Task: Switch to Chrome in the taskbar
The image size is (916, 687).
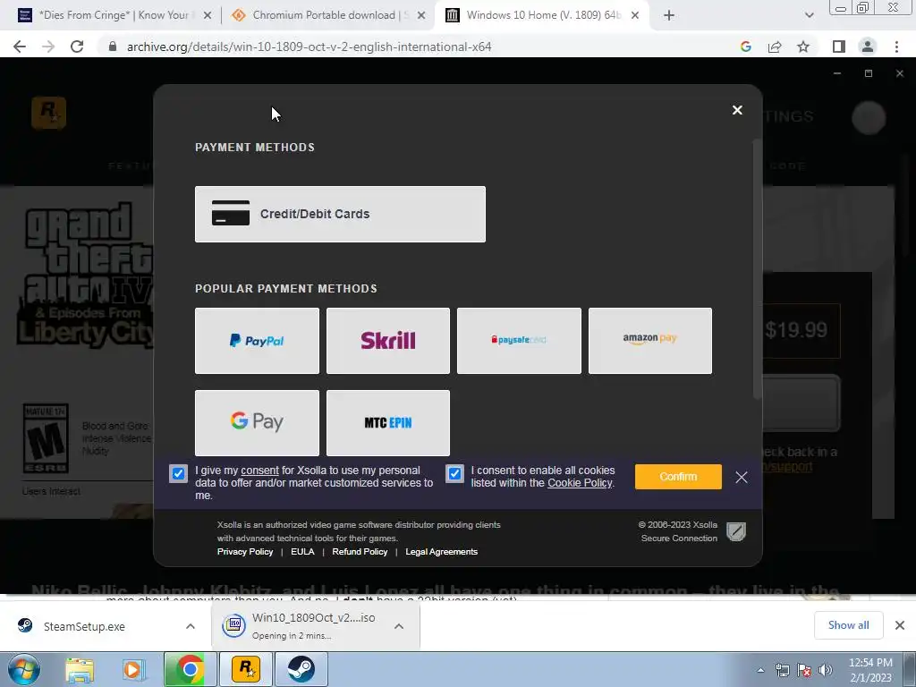Action: click(190, 669)
